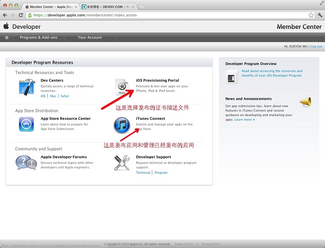Viewport: 325px width, 248px height.
Task: Click the browser Forward arrow button
Action: (x=13, y=15)
